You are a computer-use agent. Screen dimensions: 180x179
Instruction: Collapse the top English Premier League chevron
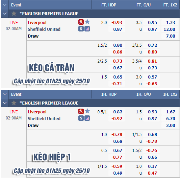(5, 14)
